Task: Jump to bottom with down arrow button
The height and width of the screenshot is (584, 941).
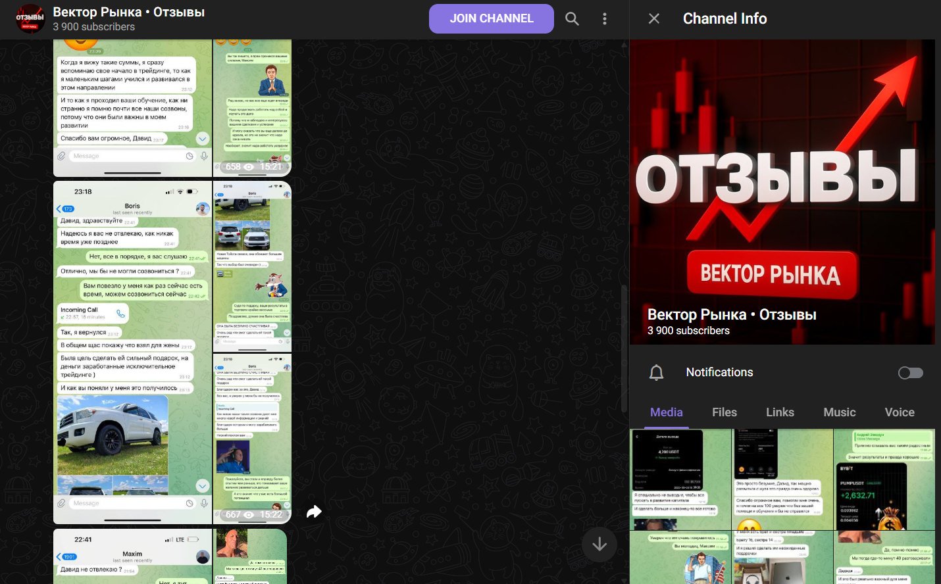Action: click(x=599, y=545)
